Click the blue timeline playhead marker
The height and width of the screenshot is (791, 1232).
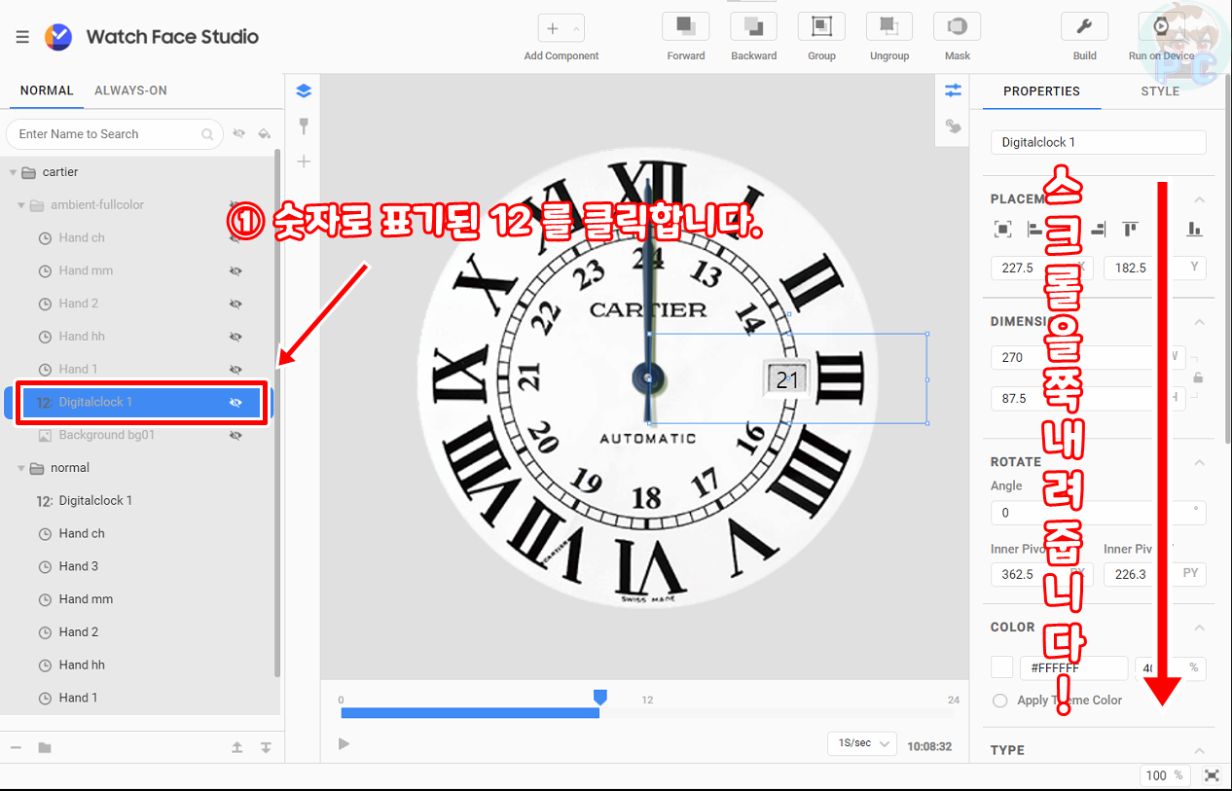[600, 697]
